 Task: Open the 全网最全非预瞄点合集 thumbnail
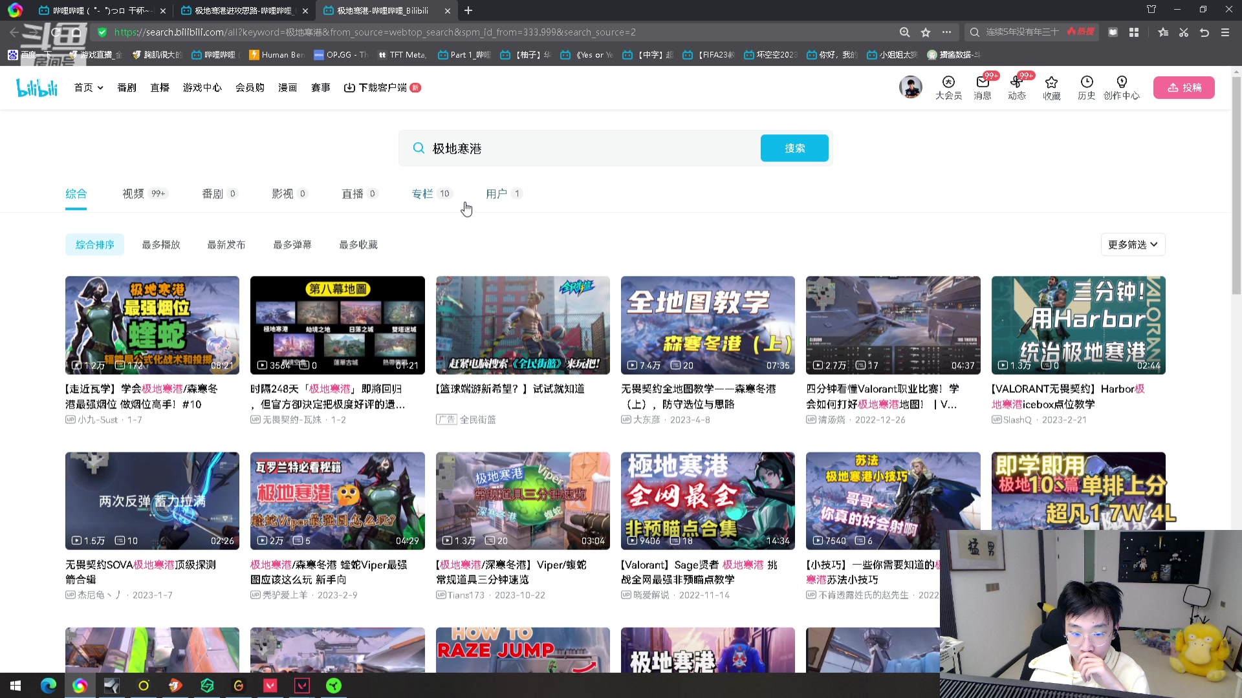708,501
